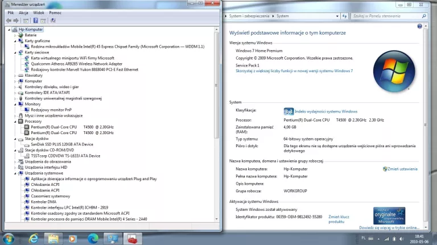The image size is (437, 245).
Task: Collapse the Karty sieciowe category
Action: coord(16,52)
